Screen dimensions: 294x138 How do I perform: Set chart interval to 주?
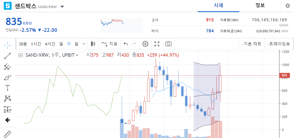point(69,44)
